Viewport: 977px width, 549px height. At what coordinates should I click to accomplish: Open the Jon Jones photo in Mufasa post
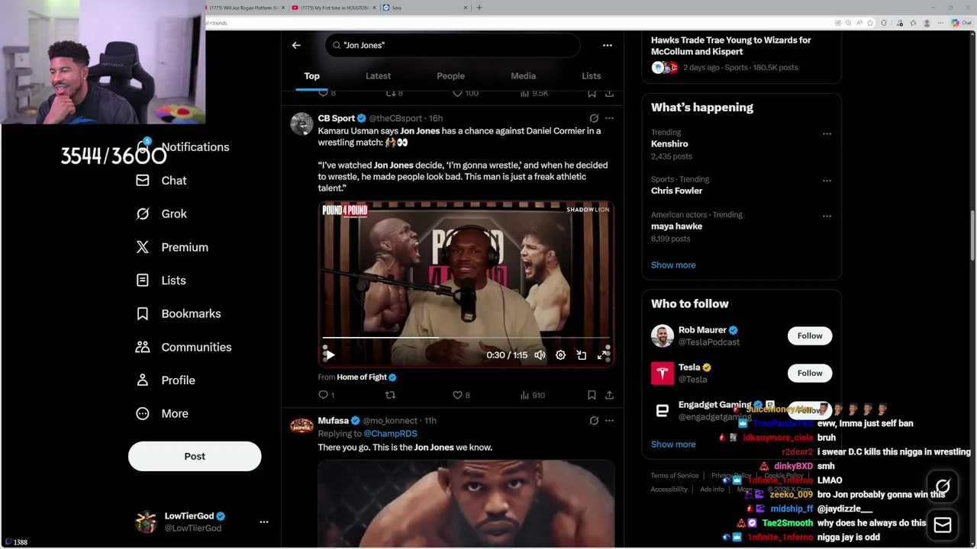click(x=466, y=503)
